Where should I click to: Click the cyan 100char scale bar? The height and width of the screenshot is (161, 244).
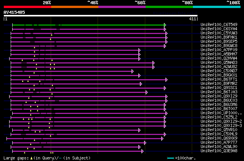tap(170, 158)
